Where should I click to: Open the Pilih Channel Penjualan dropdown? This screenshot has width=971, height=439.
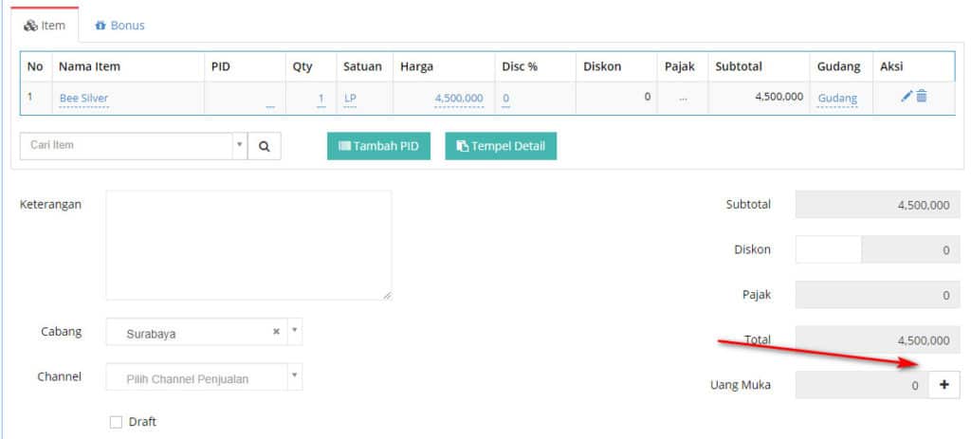205,376
